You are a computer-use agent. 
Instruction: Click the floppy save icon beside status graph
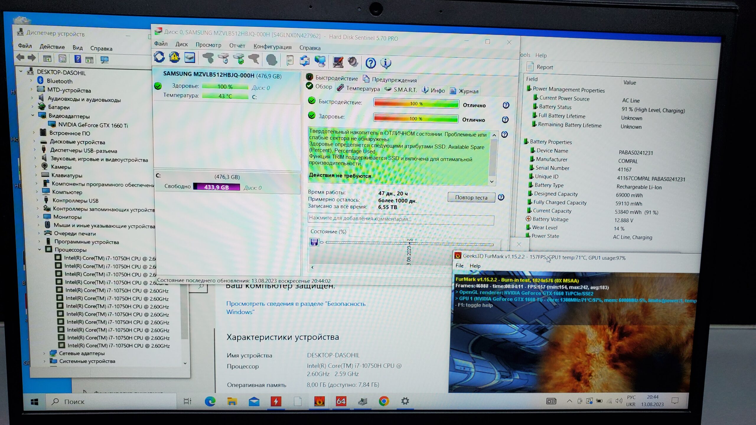[x=314, y=242]
